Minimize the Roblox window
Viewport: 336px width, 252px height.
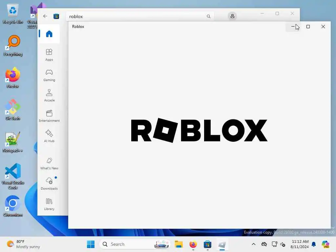pos(293,27)
